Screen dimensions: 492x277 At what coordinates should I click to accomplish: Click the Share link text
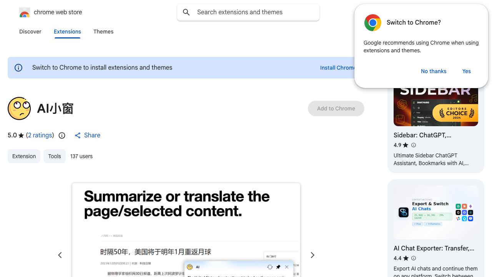92,135
